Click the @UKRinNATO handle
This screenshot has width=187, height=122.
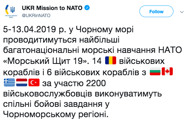tap(36, 15)
